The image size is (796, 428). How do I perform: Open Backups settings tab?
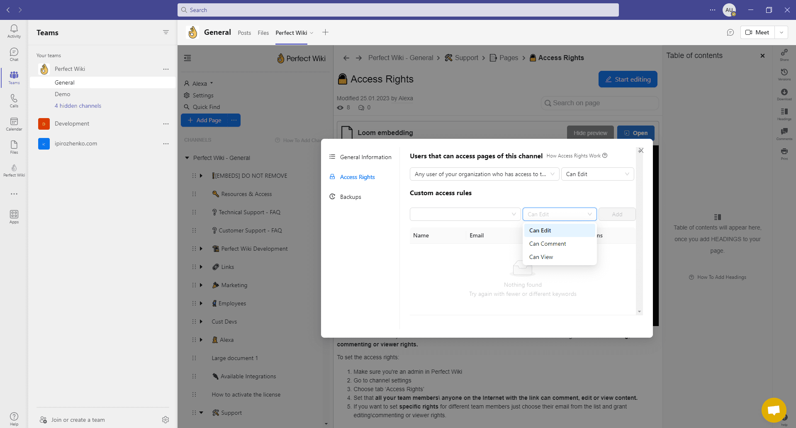click(x=345, y=197)
